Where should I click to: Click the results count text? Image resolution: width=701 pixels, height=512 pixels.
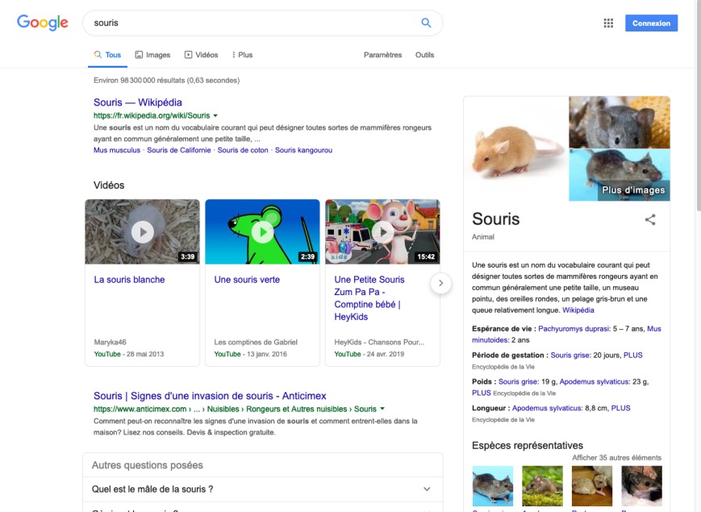pos(166,81)
